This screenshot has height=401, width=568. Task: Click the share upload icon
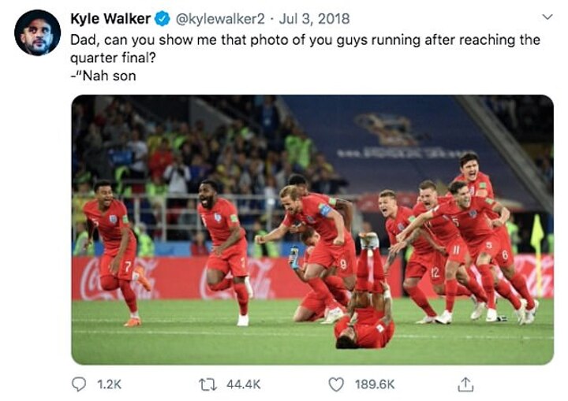point(465,384)
